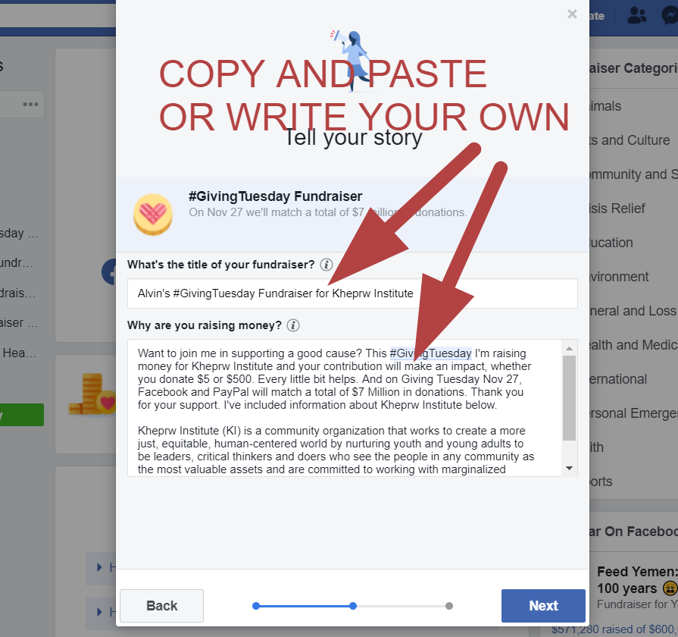This screenshot has height=637, width=678.
Task: Select the Education category in the background
Action: (611, 243)
